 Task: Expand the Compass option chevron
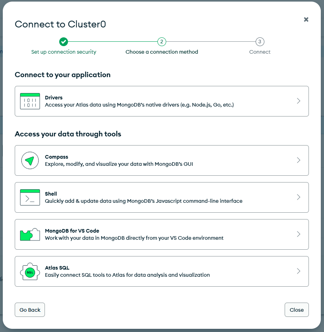[299, 160]
